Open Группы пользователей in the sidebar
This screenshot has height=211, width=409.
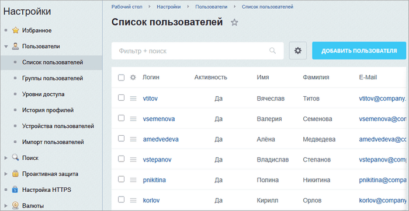click(x=53, y=78)
